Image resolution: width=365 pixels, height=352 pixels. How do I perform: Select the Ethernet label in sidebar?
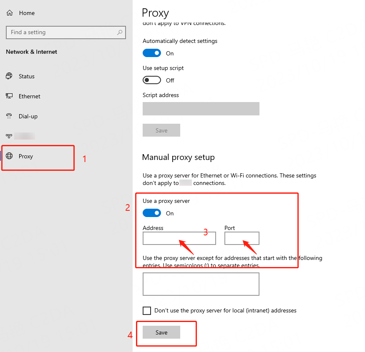pyautogui.click(x=30, y=96)
